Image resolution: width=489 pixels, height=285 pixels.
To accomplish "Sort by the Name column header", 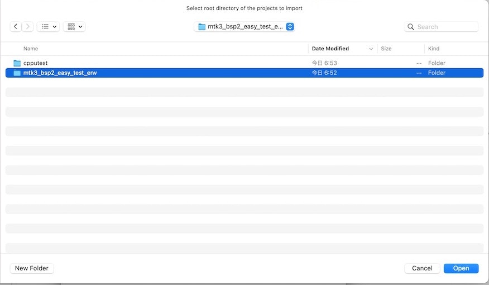I will [31, 49].
